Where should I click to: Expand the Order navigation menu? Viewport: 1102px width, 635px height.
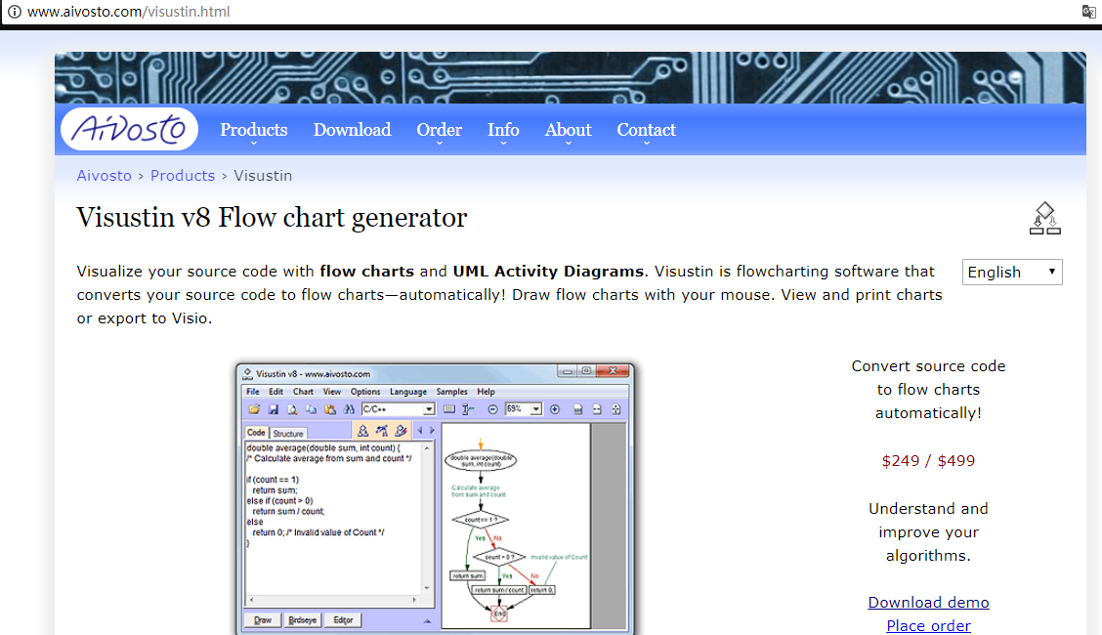coord(440,131)
